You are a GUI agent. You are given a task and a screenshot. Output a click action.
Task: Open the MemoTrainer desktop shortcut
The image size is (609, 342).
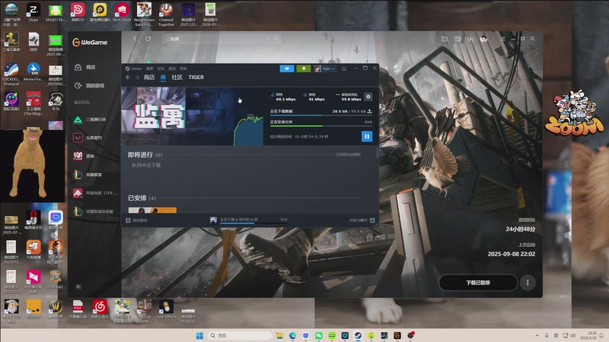tap(33, 71)
